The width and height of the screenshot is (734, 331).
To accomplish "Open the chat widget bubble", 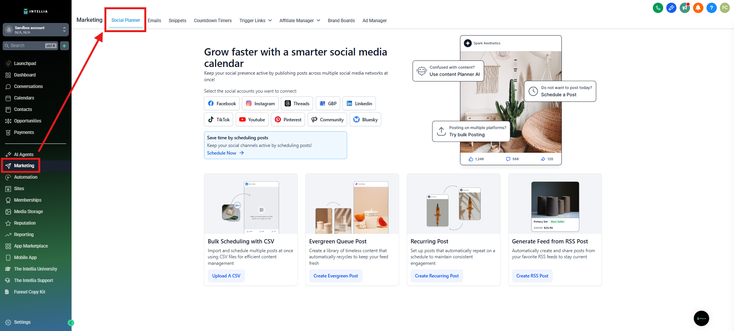I will point(701,318).
